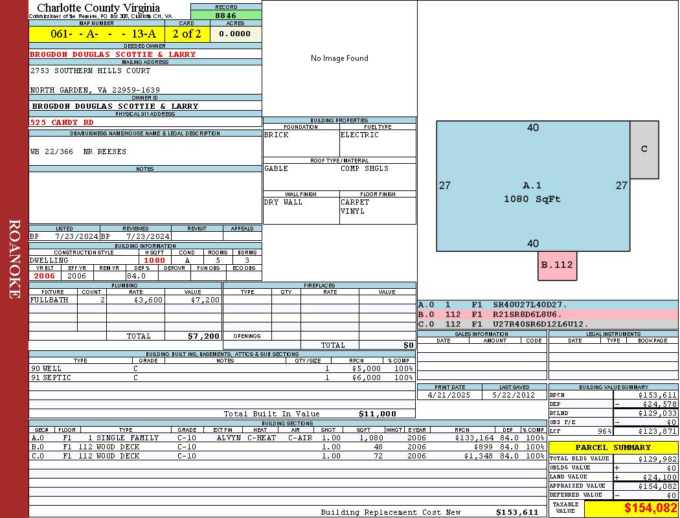Click the green record number 8846 field
This screenshot has width=680, height=518.
226,15
